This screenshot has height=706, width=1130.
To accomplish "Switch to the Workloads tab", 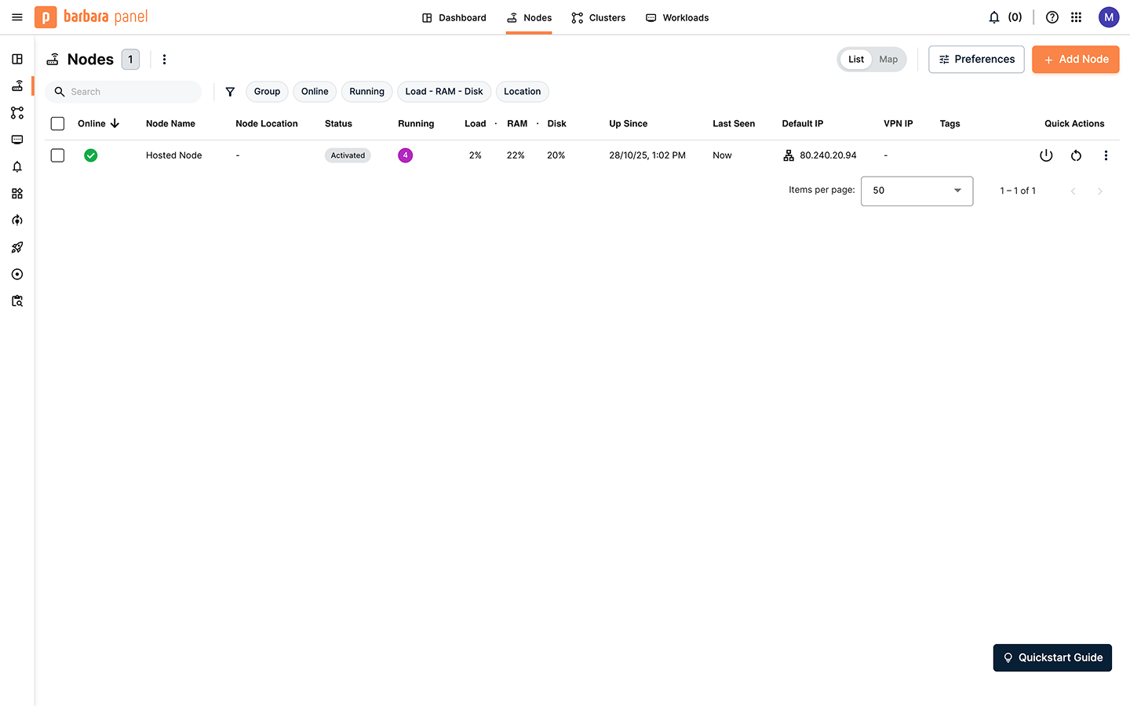I will tap(677, 17).
